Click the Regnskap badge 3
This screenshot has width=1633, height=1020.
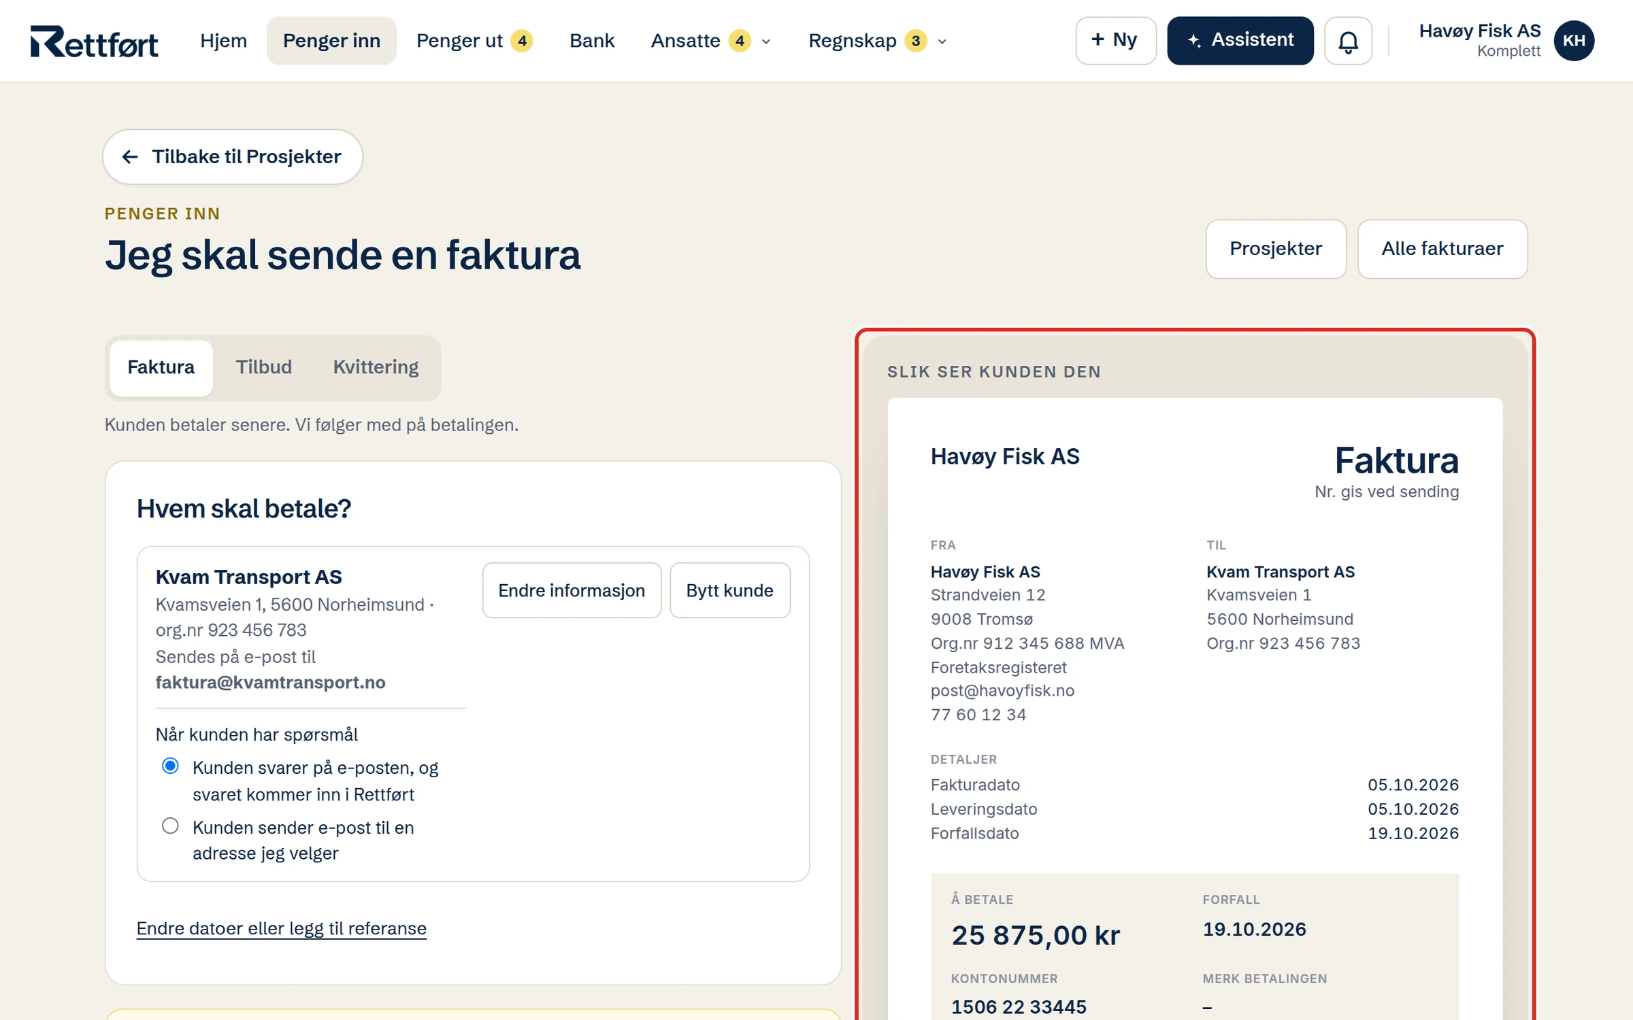(916, 41)
